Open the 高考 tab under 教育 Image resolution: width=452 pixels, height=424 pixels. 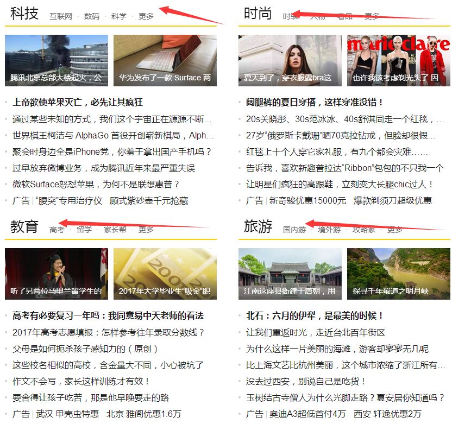[56, 229]
